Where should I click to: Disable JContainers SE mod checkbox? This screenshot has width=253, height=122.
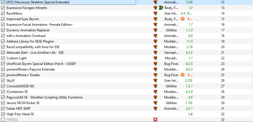pyautogui.click(x=3, y=92)
